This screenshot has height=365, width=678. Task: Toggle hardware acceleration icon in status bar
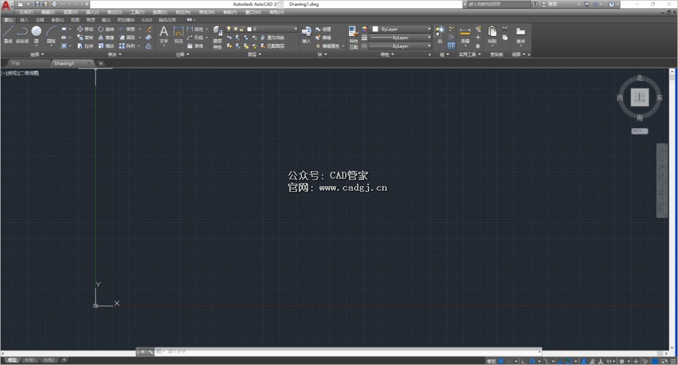pos(655,361)
